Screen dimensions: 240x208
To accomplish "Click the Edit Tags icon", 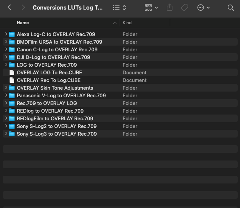I will (x=184, y=8).
